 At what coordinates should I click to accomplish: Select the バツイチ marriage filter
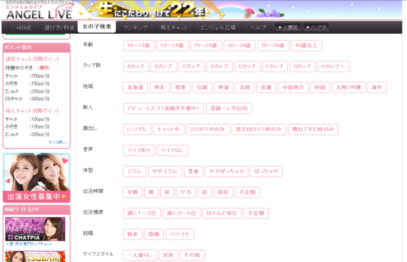coord(180,234)
